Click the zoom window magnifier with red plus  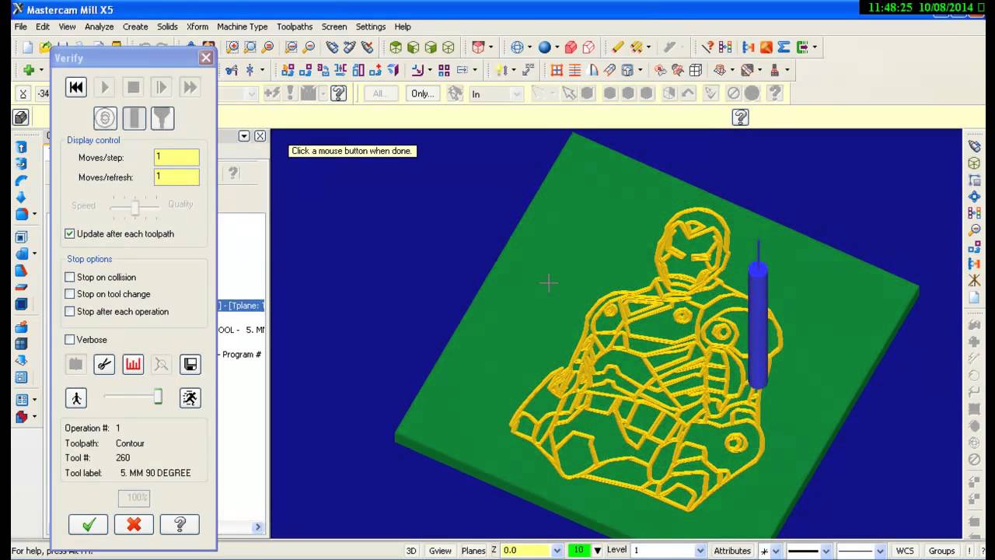pyautogui.click(x=232, y=47)
